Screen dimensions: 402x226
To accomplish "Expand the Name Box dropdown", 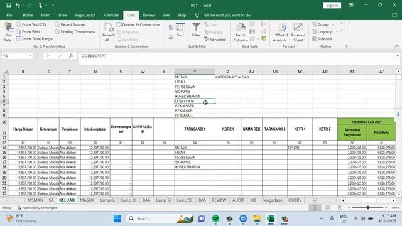I will pyautogui.click(x=30, y=56).
